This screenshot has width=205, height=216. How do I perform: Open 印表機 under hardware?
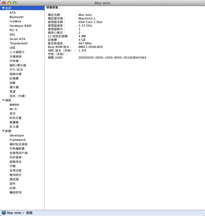(x=14, y=61)
